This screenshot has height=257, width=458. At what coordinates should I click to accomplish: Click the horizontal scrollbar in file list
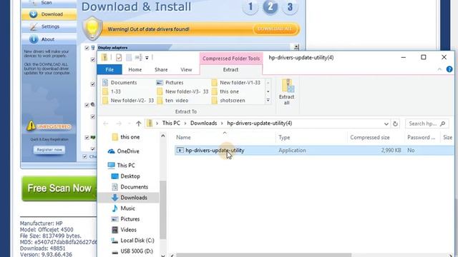pos(263,256)
